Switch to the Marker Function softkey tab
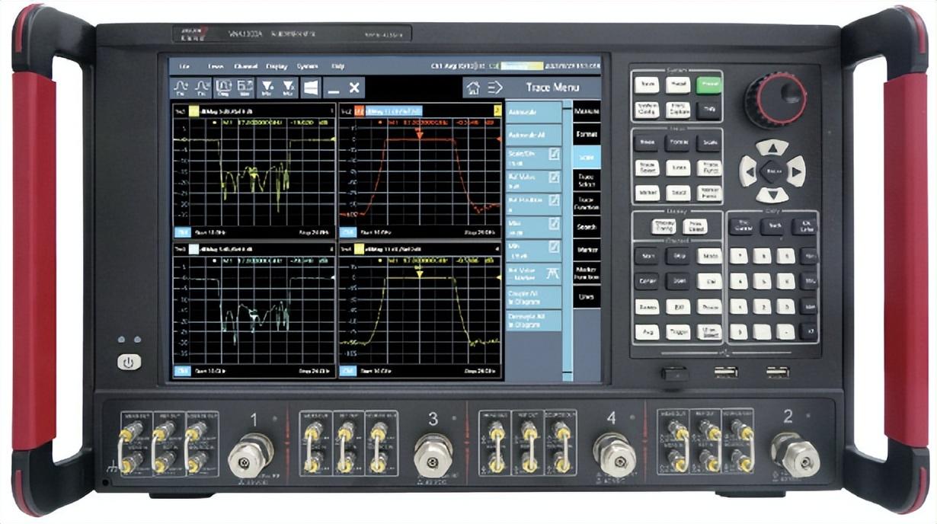Viewport: 937px width, 524px height. (587, 273)
